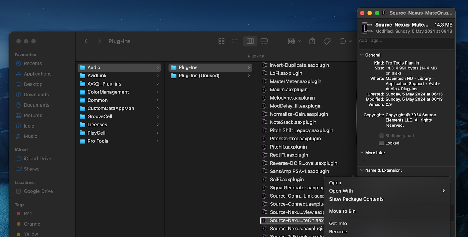Screen dimensions: 468x237
Task: Open the Action ellipsis menu in toolbar
Action: tap(345, 41)
